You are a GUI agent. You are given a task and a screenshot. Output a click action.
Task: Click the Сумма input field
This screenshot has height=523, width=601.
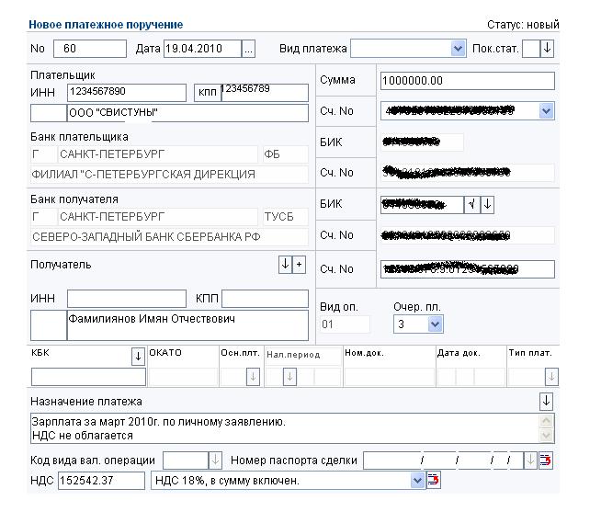[467, 81]
